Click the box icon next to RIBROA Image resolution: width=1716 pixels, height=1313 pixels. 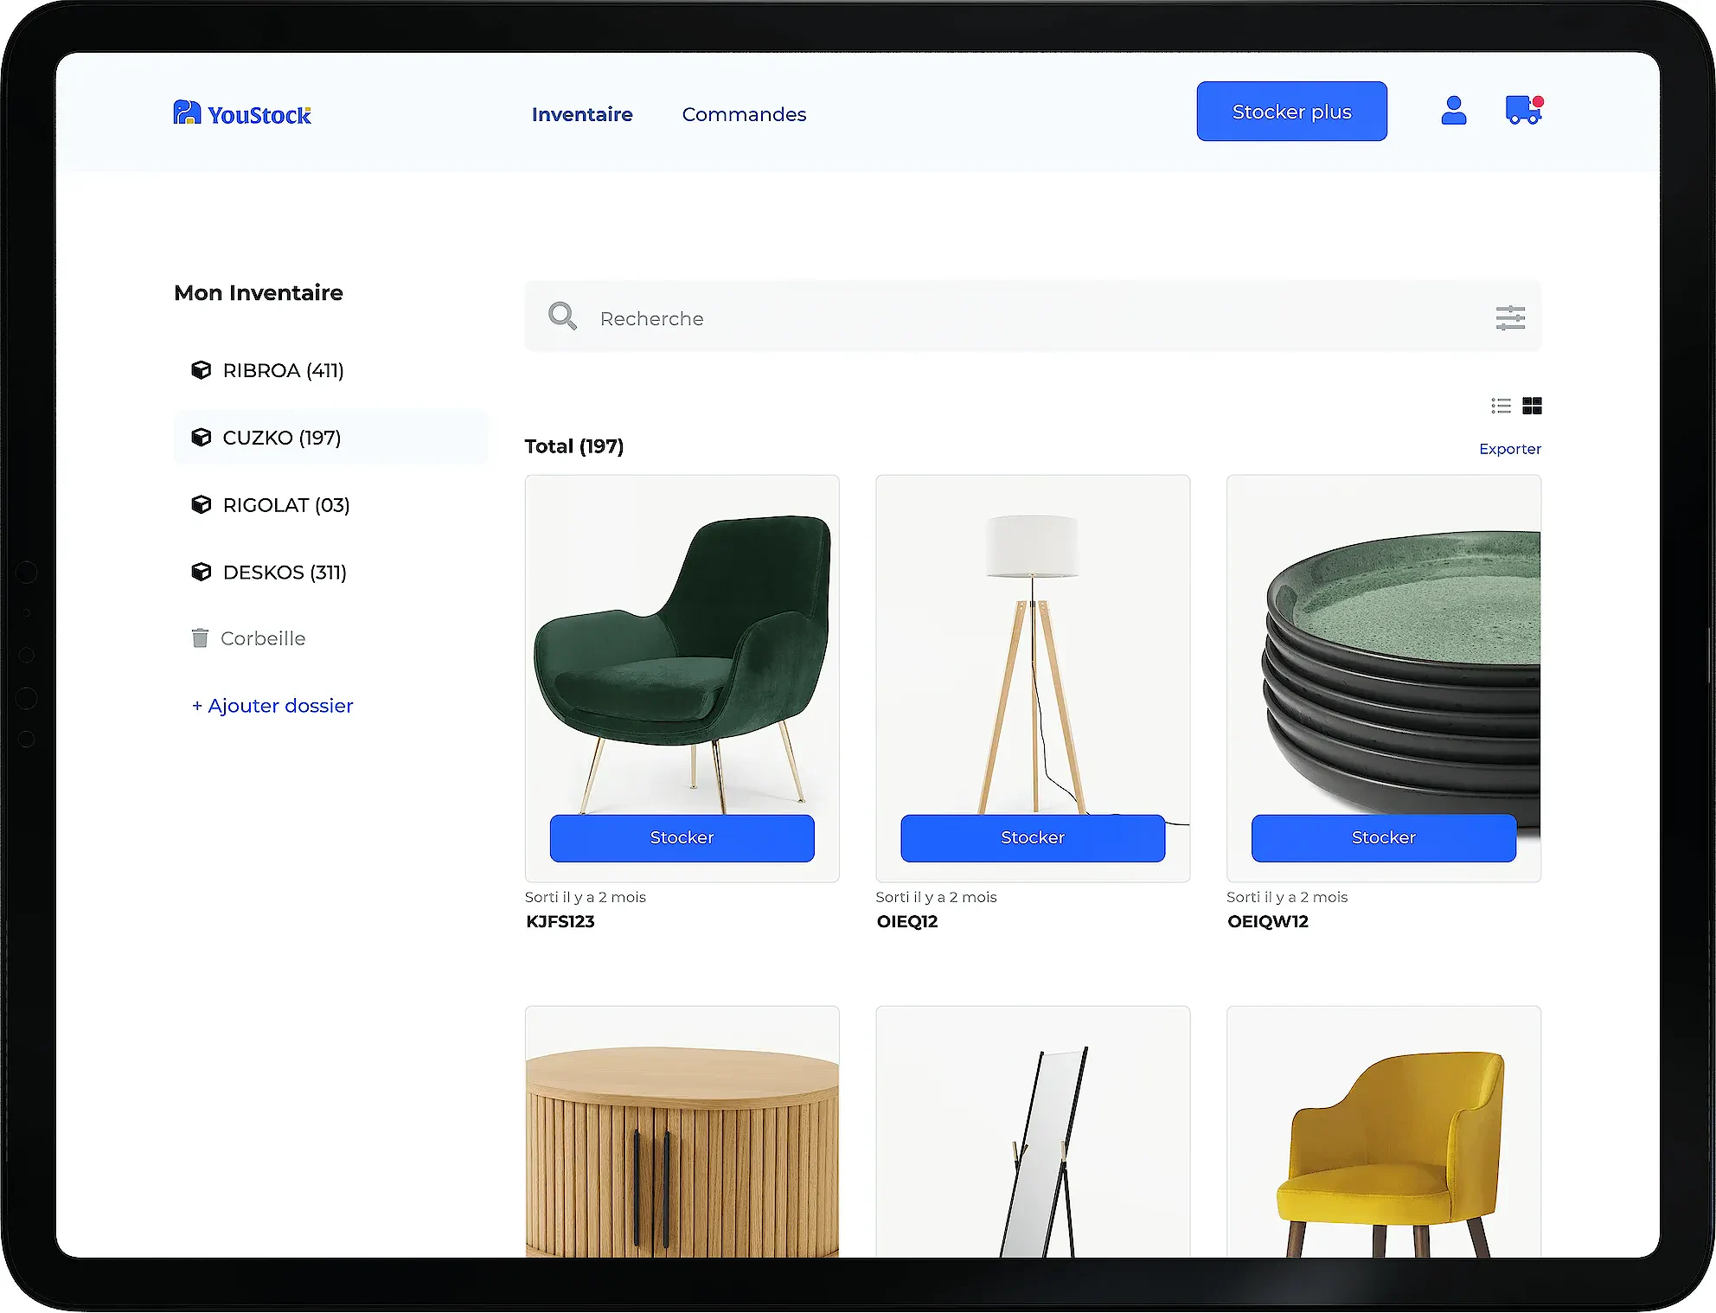click(x=201, y=370)
